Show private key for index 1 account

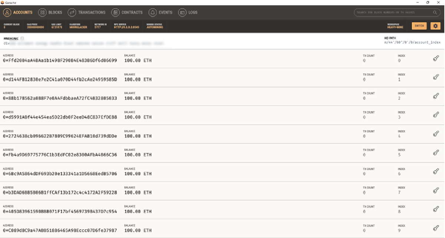coord(436,77)
